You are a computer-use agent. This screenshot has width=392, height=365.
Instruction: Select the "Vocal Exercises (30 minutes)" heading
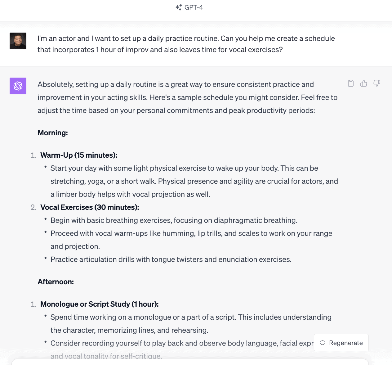pos(90,207)
